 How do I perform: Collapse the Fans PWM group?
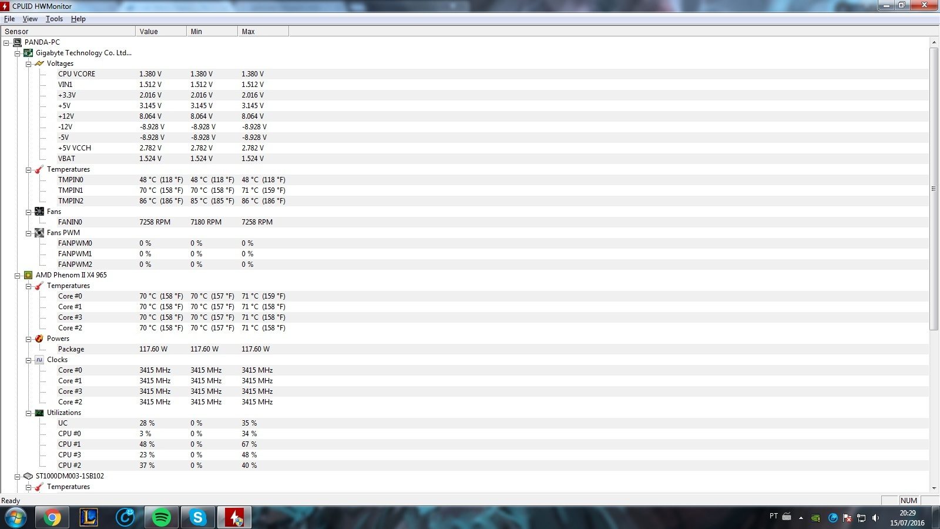pyautogui.click(x=28, y=233)
